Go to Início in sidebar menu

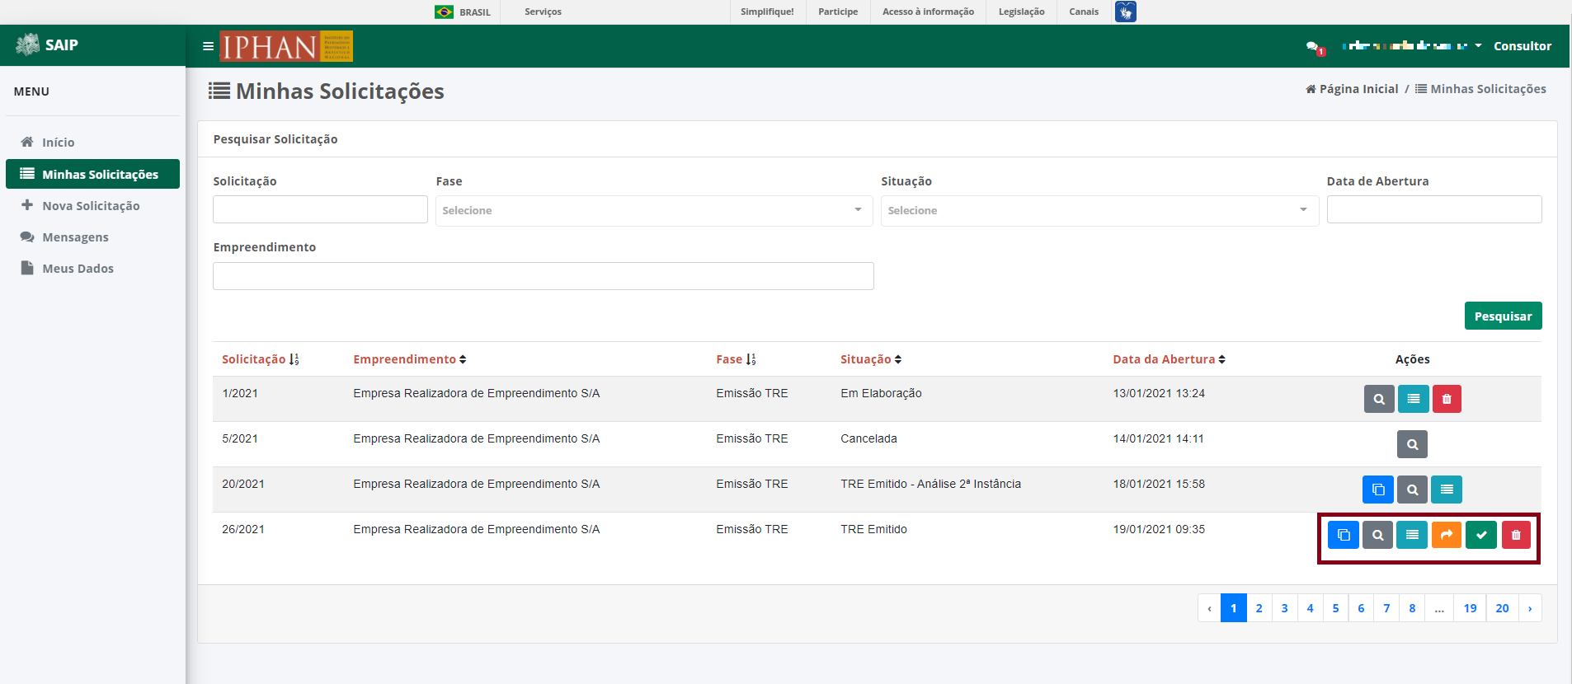tap(58, 142)
